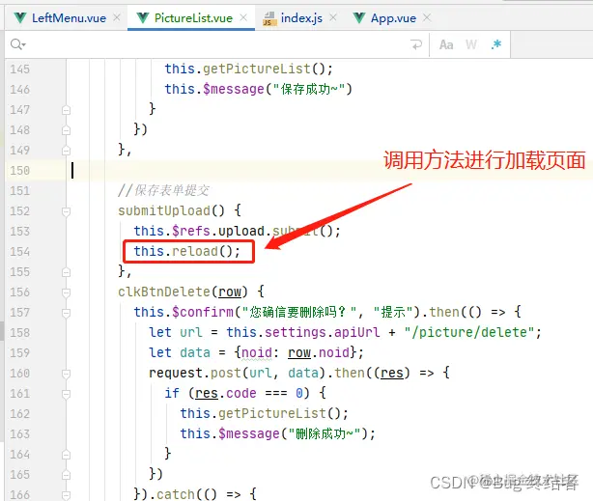Image resolution: width=593 pixels, height=501 pixels.
Task: Toggle Match Case (Aa) option
Action: coord(446,45)
